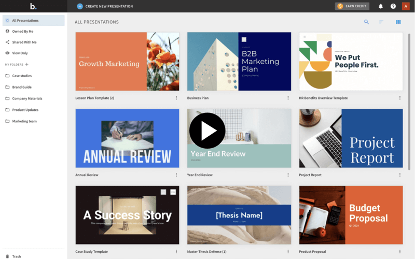Open the Project Report thumbnail
The width and height of the screenshot is (415, 259).
[351, 138]
